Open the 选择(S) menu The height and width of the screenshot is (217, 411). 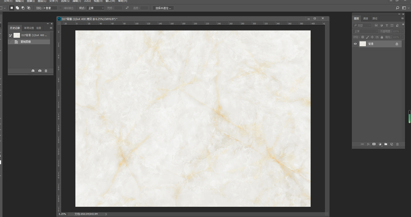[65, 1]
